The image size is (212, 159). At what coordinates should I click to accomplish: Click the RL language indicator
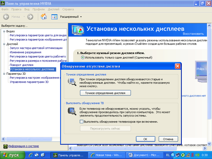[x=168, y=155]
